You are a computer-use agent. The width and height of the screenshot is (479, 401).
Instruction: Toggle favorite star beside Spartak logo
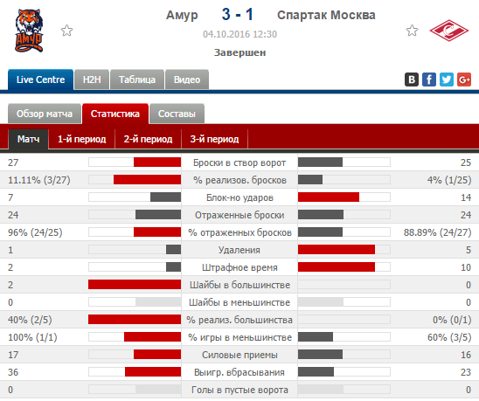pyautogui.click(x=412, y=31)
